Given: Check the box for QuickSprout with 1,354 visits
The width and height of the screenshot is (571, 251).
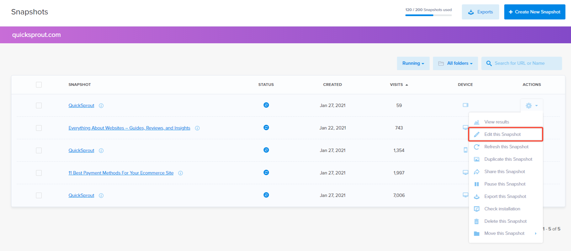Looking at the screenshot, I should (x=39, y=150).
